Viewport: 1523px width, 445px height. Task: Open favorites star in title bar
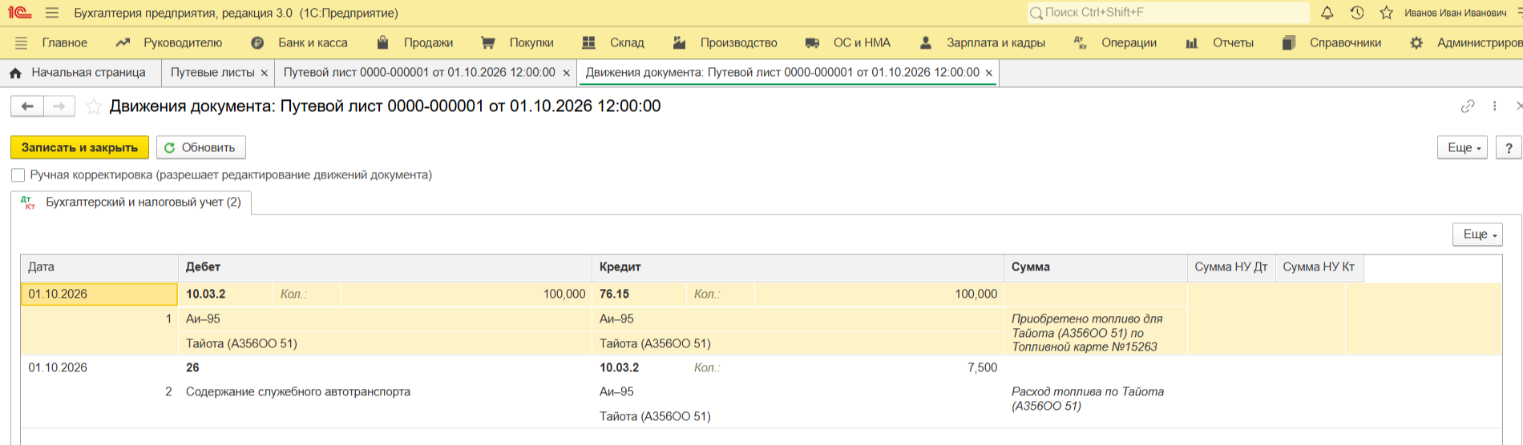[1386, 13]
